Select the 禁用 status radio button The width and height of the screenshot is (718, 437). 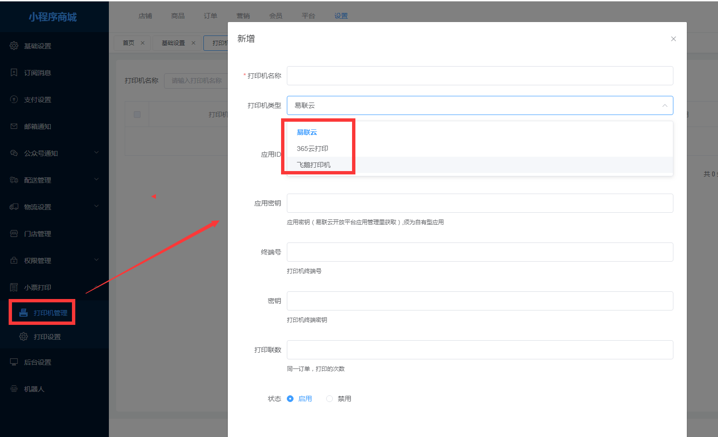click(330, 399)
